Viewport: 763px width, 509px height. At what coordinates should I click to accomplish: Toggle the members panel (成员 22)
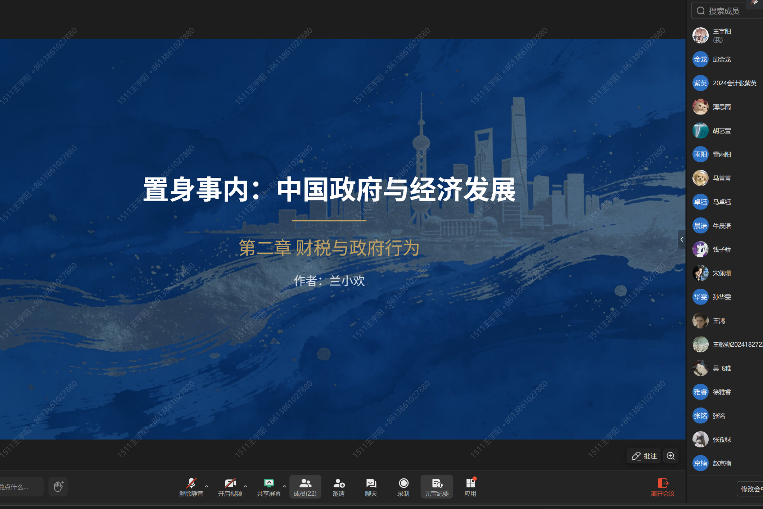[305, 487]
